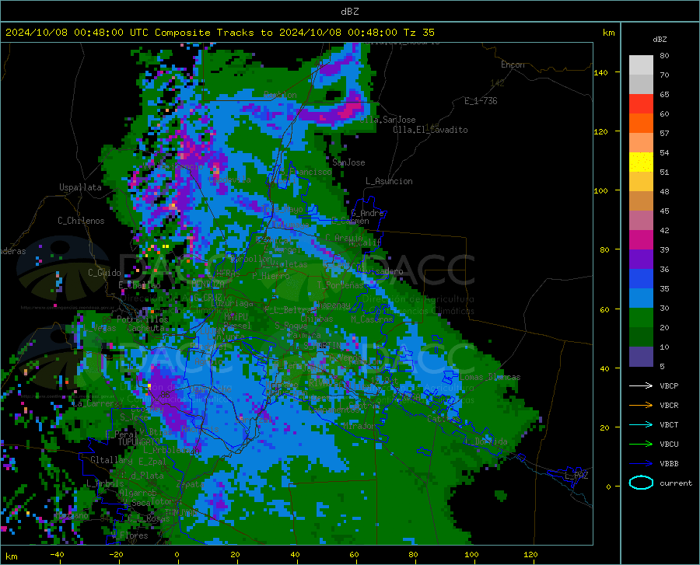Click the 'Encon' place label

coord(513,65)
